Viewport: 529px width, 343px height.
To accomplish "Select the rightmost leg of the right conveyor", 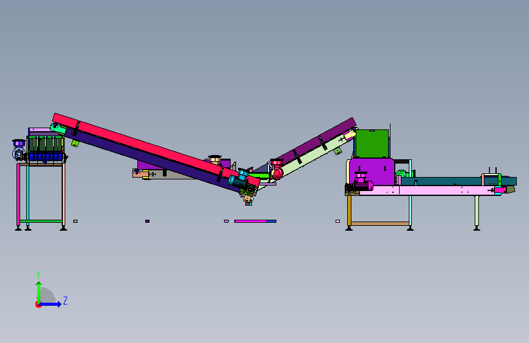I will [x=477, y=212].
